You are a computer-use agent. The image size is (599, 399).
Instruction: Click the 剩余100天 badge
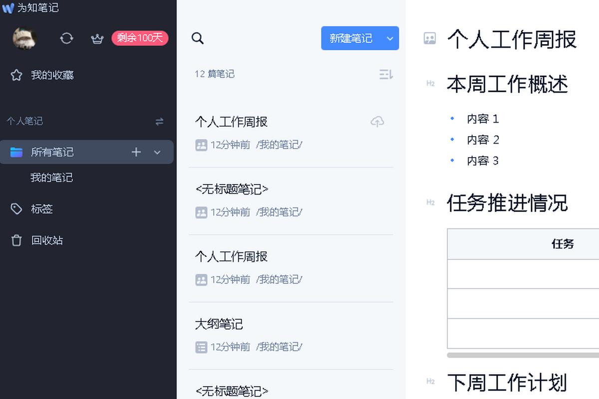(x=140, y=38)
